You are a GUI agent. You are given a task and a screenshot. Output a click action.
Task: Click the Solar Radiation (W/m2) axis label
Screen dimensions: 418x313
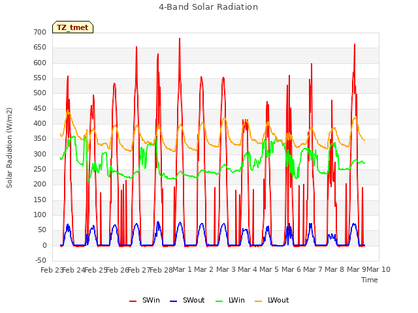[x=9, y=148]
